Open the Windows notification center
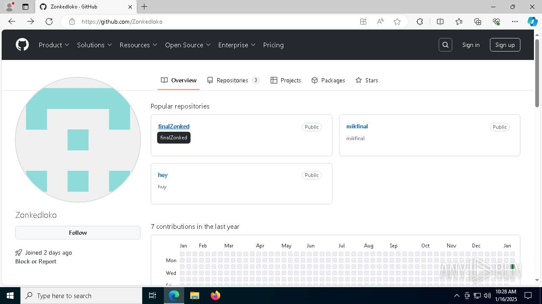This screenshot has width=542, height=304. (528, 296)
